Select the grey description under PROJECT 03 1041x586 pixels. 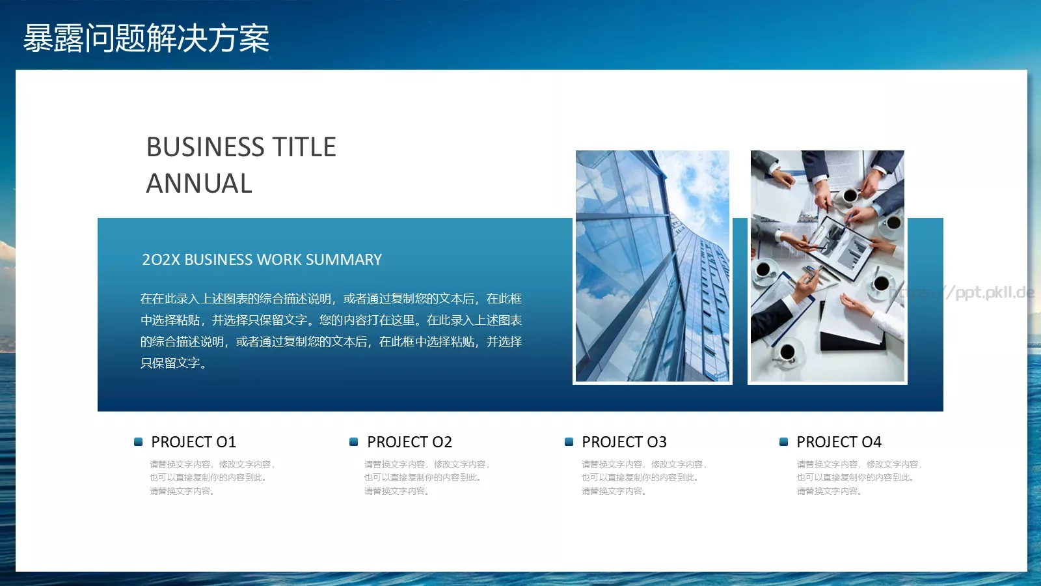click(x=645, y=477)
